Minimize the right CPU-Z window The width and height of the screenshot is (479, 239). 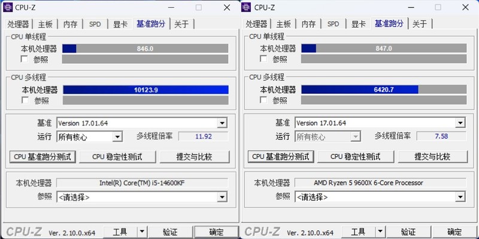pyautogui.click(x=410, y=8)
